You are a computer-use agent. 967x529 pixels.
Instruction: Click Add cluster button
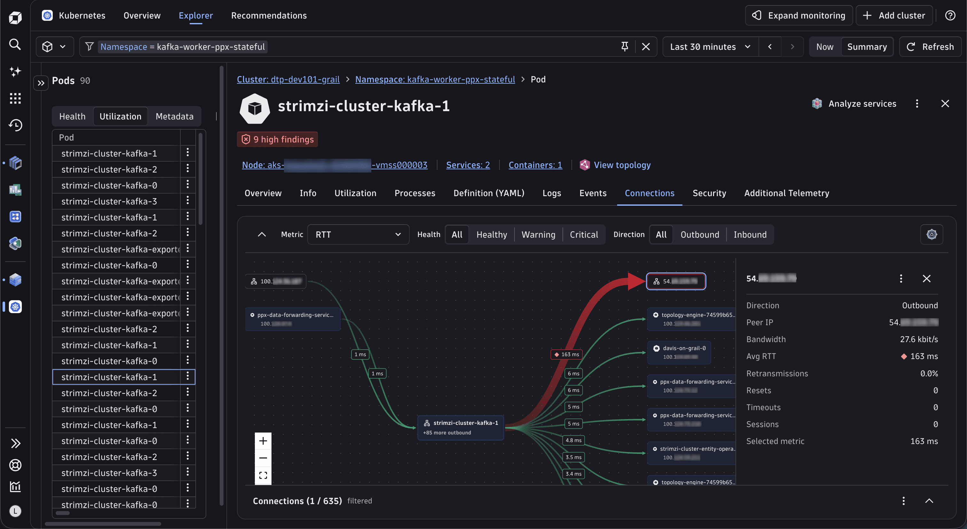(x=894, y=15)
